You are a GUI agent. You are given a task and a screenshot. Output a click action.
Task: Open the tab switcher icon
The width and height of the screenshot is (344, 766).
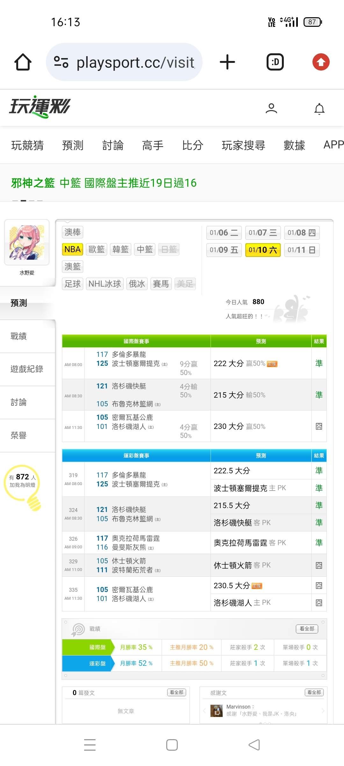(x=275, y=62)
